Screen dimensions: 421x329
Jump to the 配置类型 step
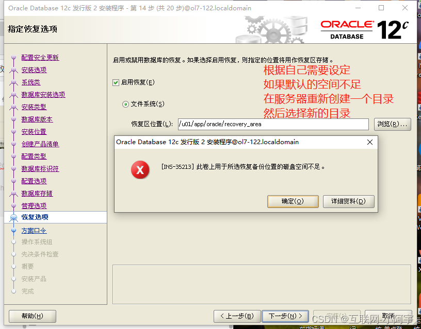[34, 156]
